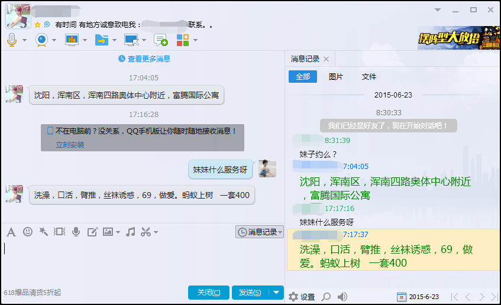Go to next history page
Image resolution: width=501 pixels, height=305 pixels.
click(x=481, y=297)
